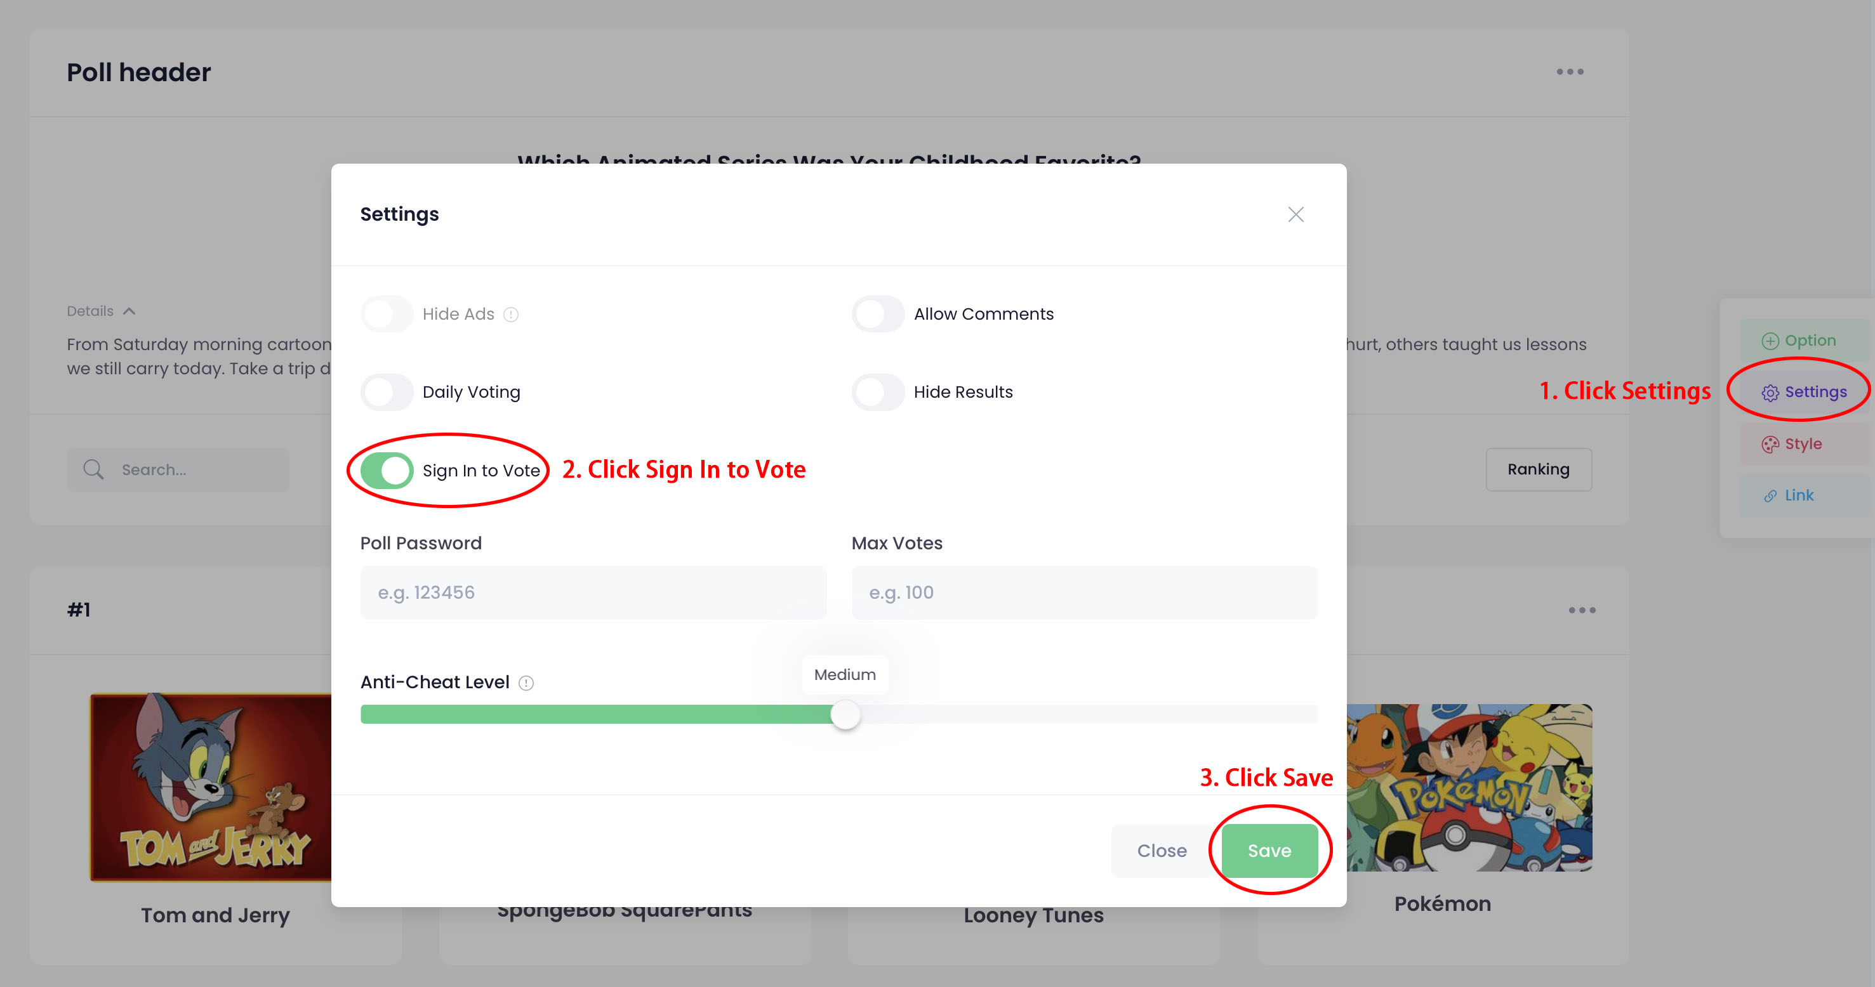Open the #1 section three-dot menu
Image resolution: width=1875 pixels, height=987 pixels.
pos(1581,610)
